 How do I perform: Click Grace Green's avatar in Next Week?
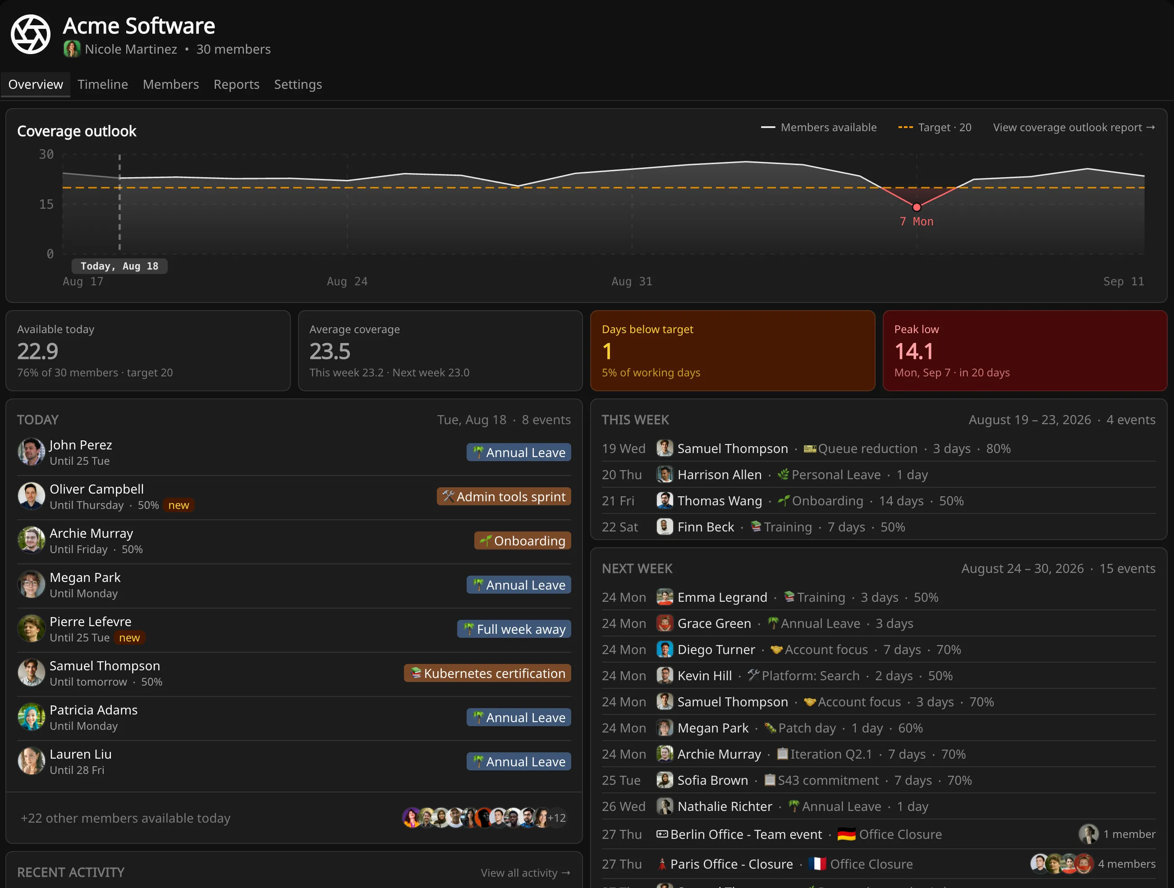point(665,623)
